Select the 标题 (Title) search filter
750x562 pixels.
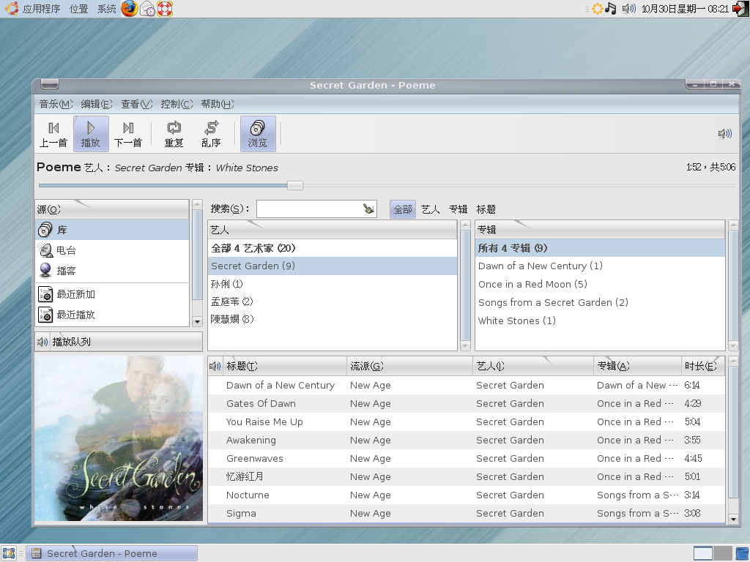pos(486,209)
